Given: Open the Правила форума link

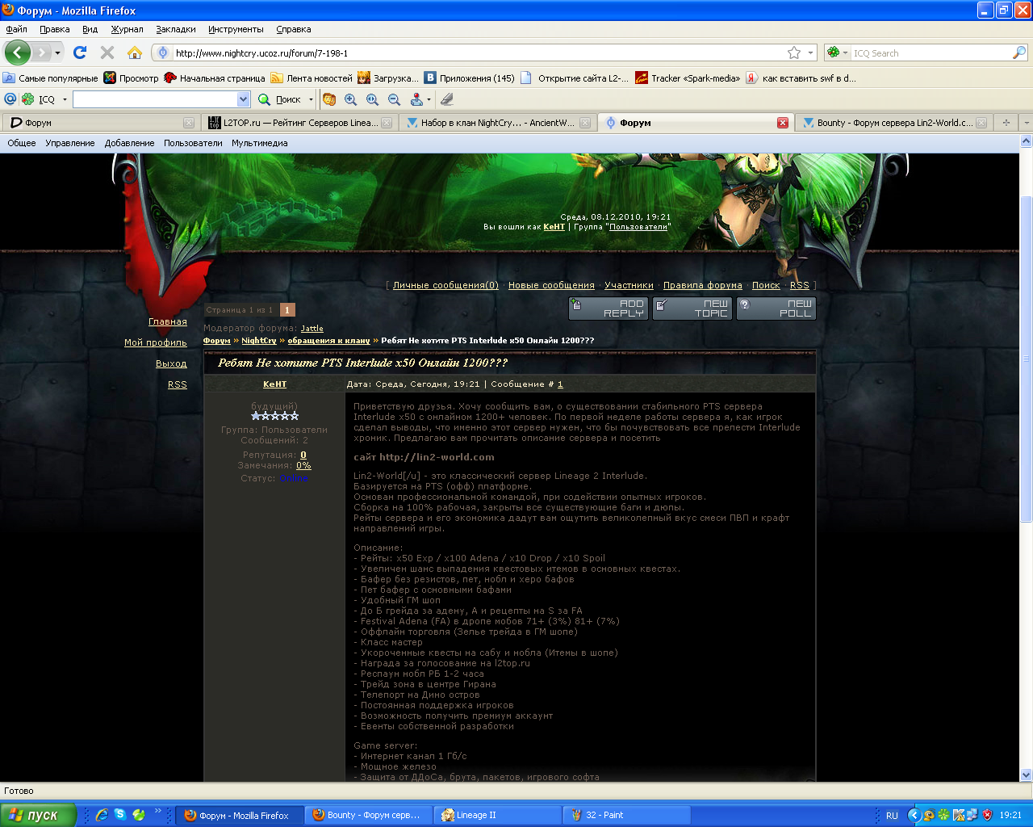Looking at the screenshot, I should (703, 285).
